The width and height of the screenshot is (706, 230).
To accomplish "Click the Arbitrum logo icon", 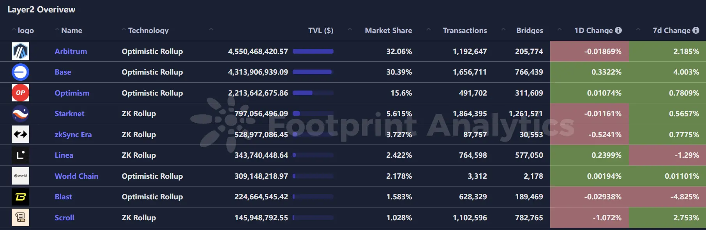I will coord(20,51).
